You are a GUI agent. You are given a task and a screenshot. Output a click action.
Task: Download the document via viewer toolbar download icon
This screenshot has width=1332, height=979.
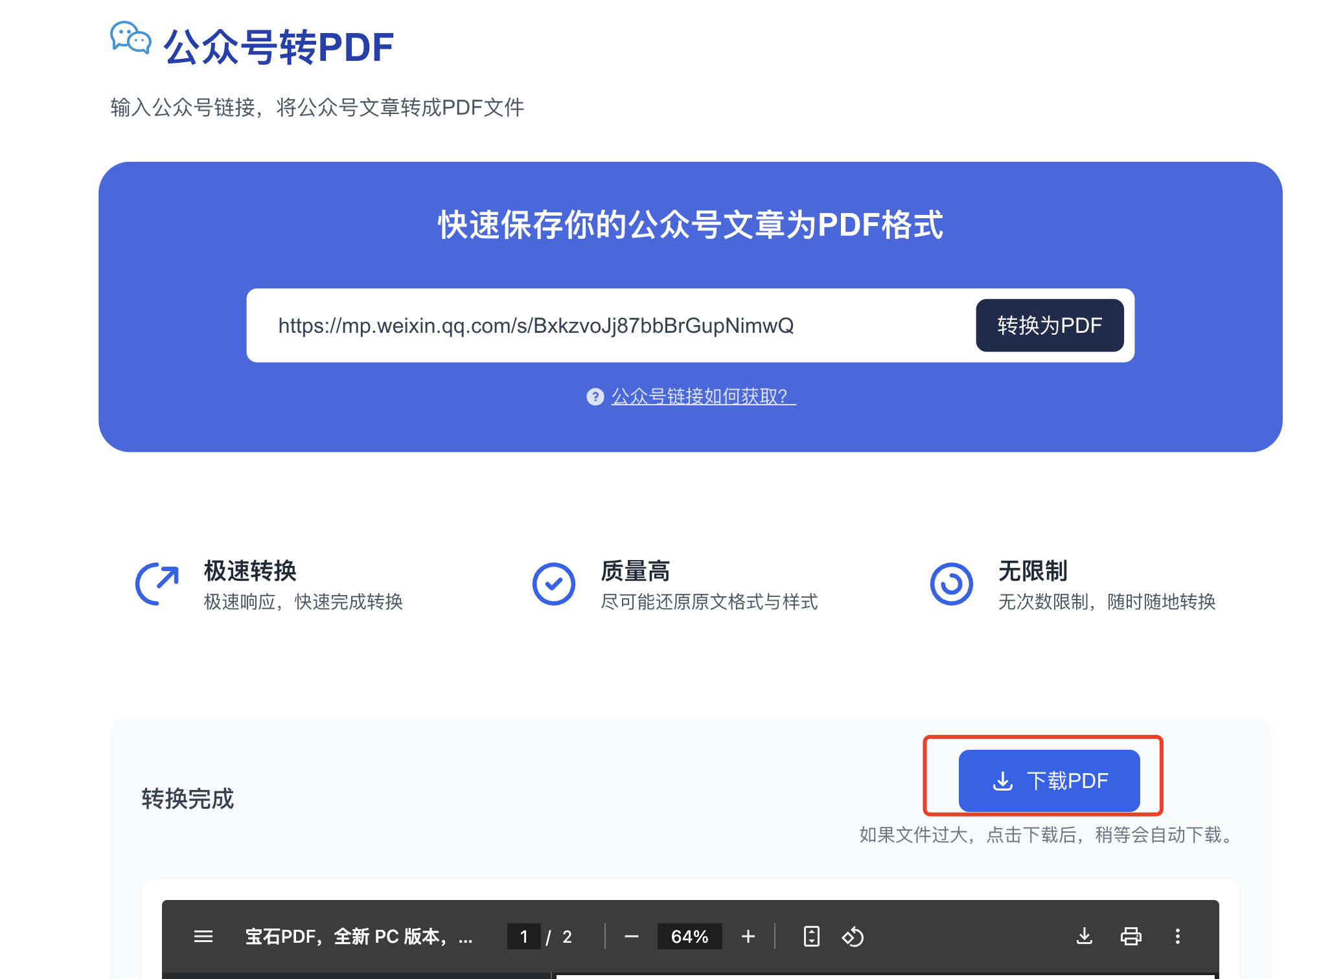1084,936
